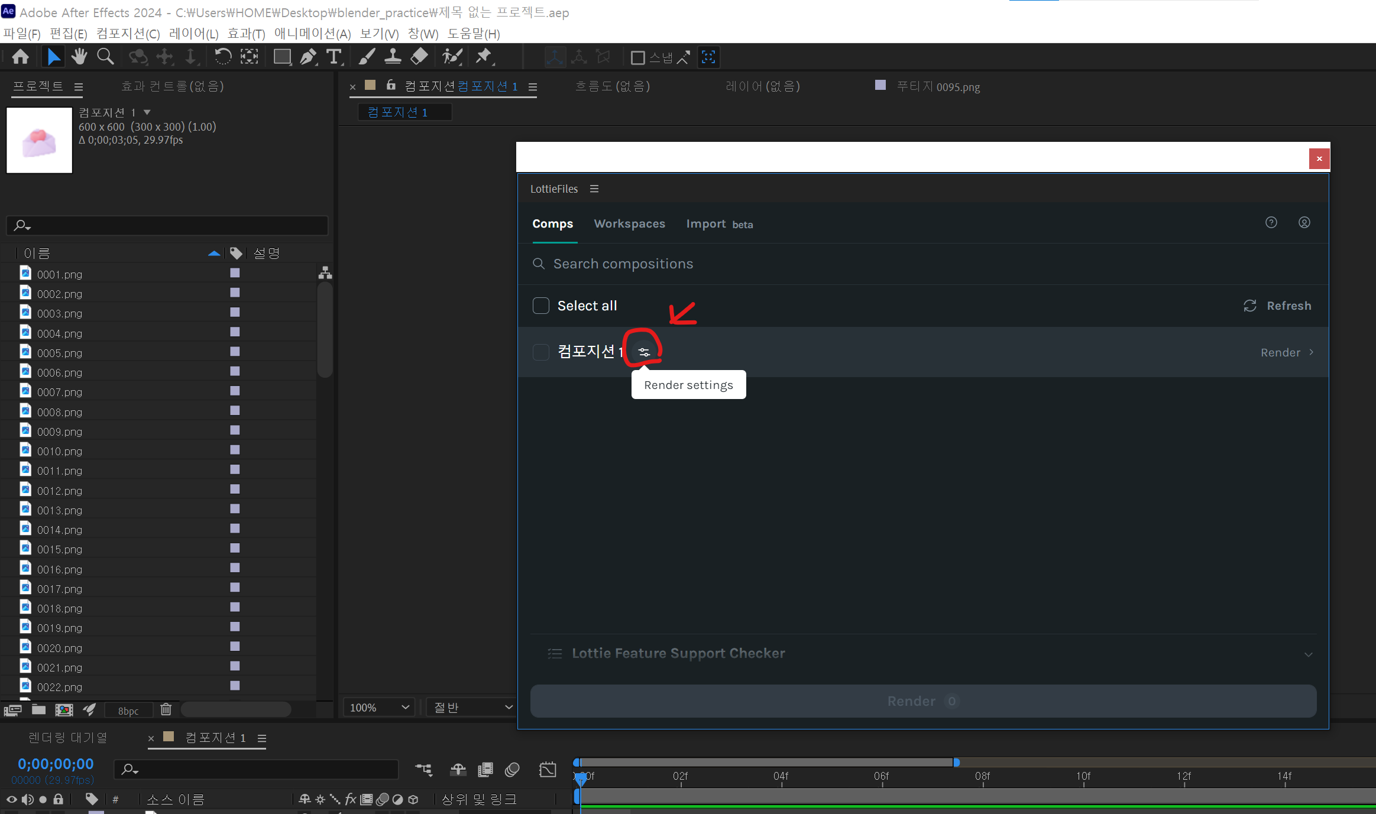Image resolution: width=1376 pixels, height=814 pixels.
Task: Select the Type tool
Action: tap(334, 57)
